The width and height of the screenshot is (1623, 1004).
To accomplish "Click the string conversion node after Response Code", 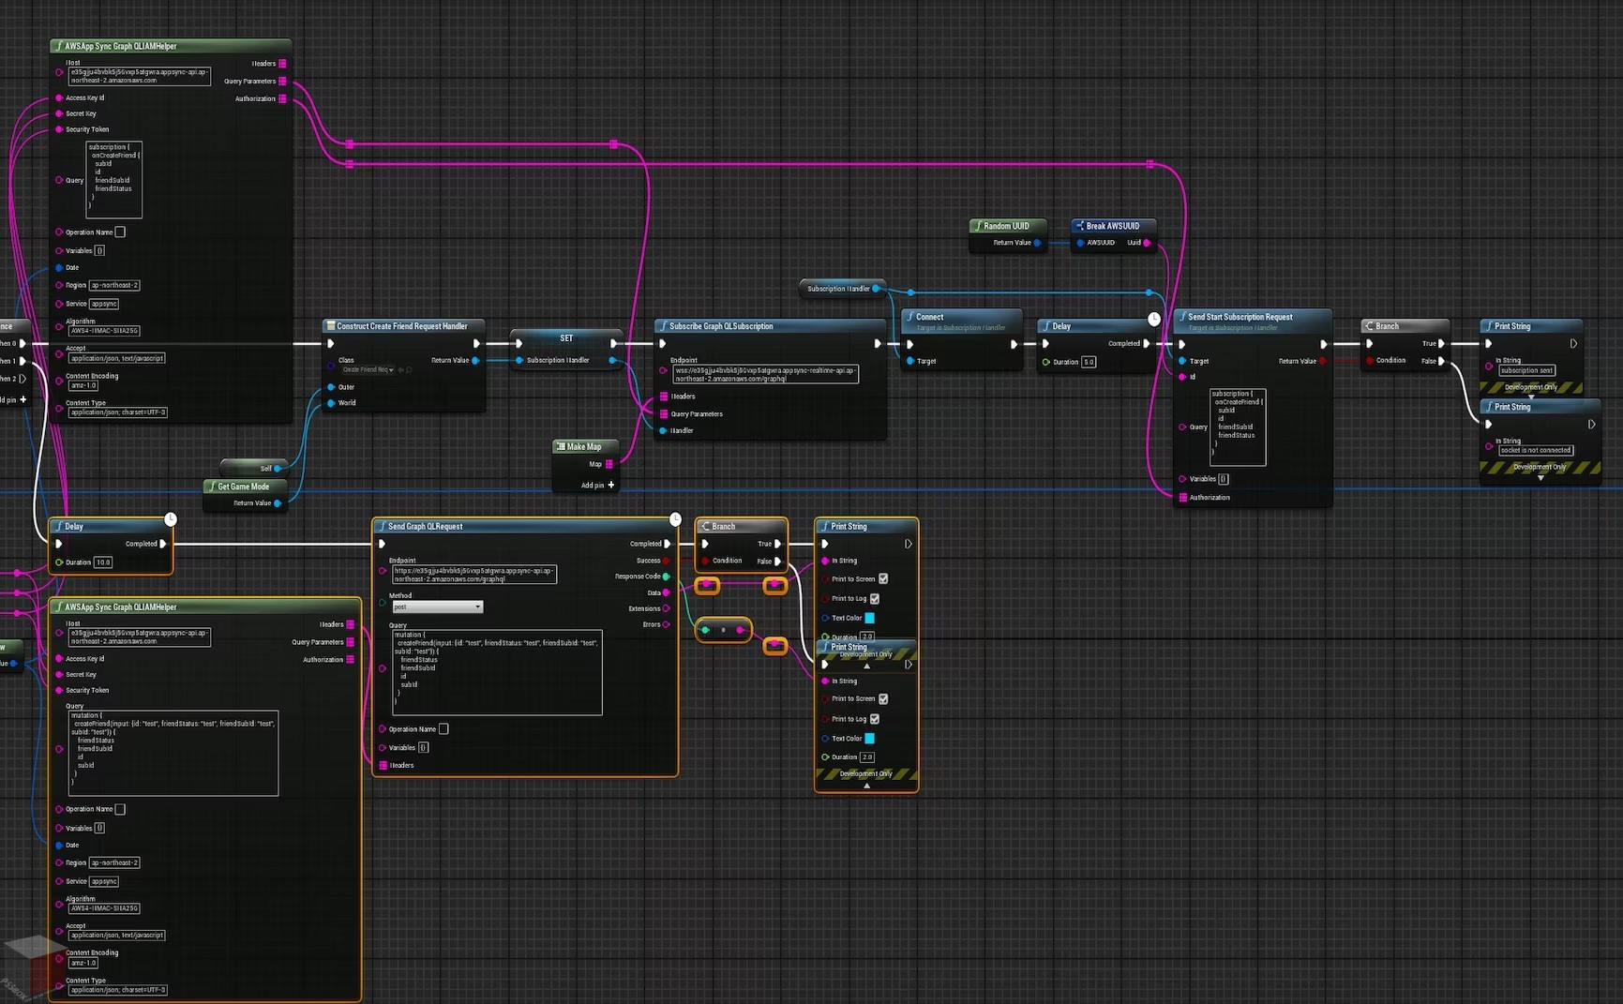I will coord(723,630).
